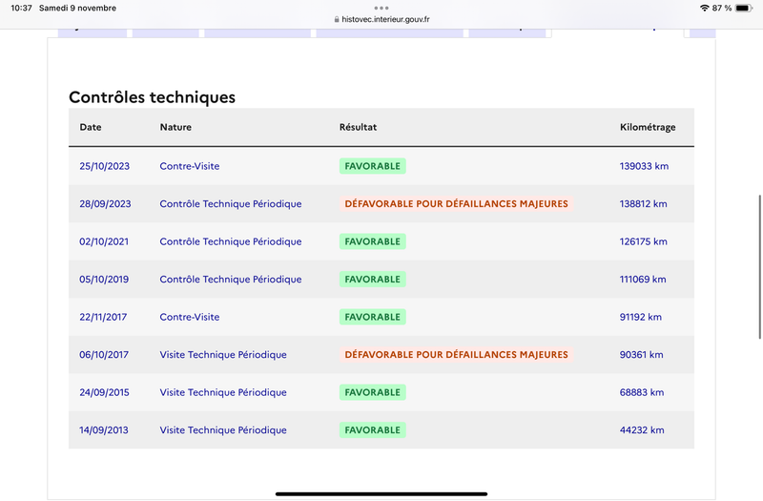Viewport: 763px width, 501px height.
Task: Select the 111069 km value
Action: [643, 279]
